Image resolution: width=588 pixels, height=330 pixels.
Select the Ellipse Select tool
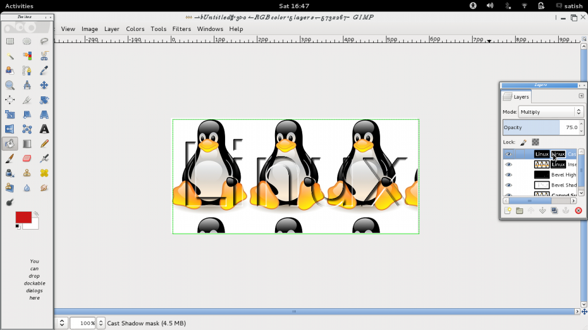(x=26, y=41)
